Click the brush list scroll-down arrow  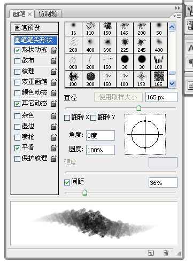pos(172,83)
